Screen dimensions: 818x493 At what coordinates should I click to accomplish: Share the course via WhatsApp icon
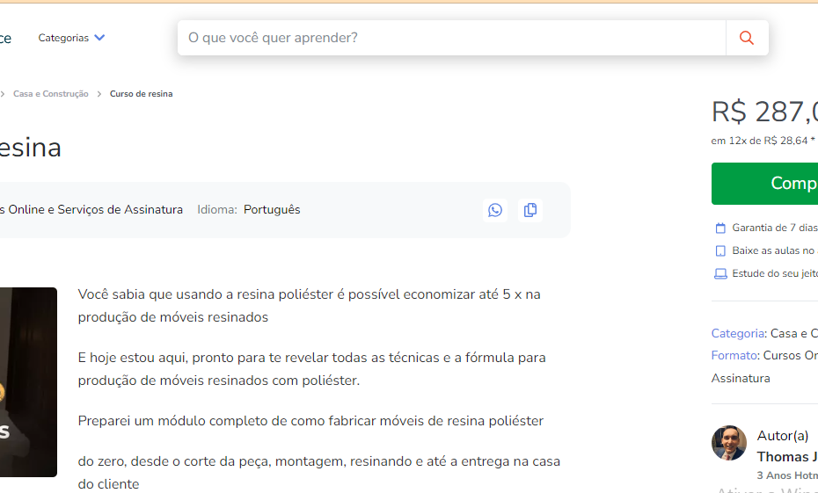(495, 210)
